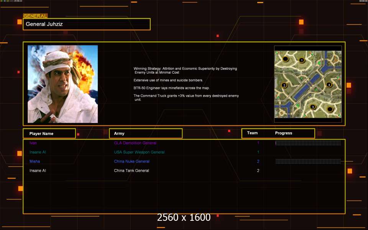
Task: Click the General Juhziz name field
Action: 87,24
